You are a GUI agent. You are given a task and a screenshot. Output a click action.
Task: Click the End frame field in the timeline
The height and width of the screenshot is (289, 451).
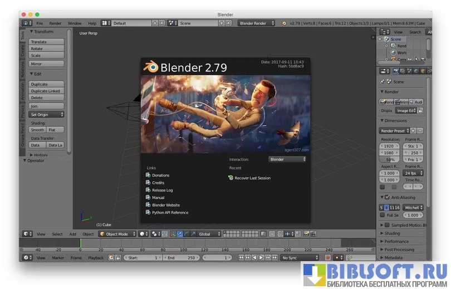coord(183,258)
